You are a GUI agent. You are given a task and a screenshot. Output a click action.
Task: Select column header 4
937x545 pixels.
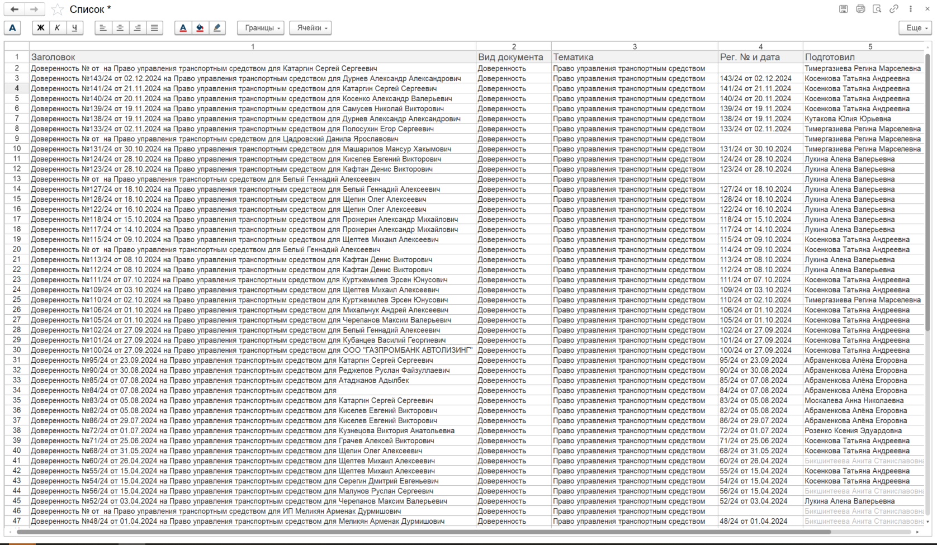tap(760, 46)
